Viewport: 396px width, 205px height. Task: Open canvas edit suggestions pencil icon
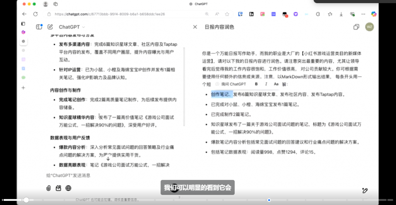click(364, 190)
